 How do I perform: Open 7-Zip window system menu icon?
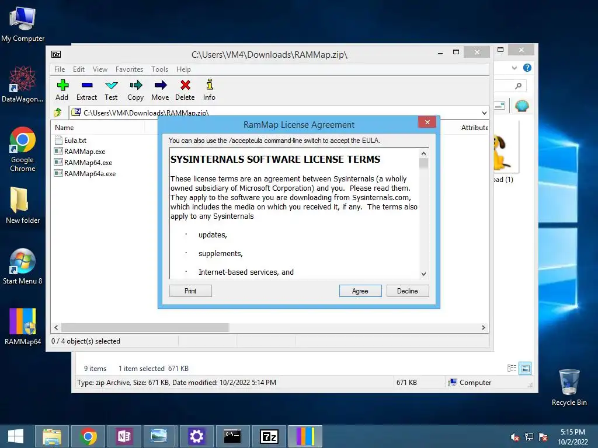tap(56, 54)
